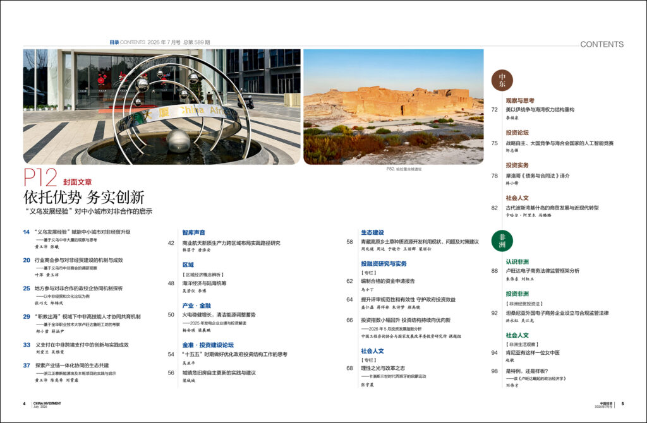Select the 金准·投资建设论坛 heading

pyautogui.click(x=208, y=345)
